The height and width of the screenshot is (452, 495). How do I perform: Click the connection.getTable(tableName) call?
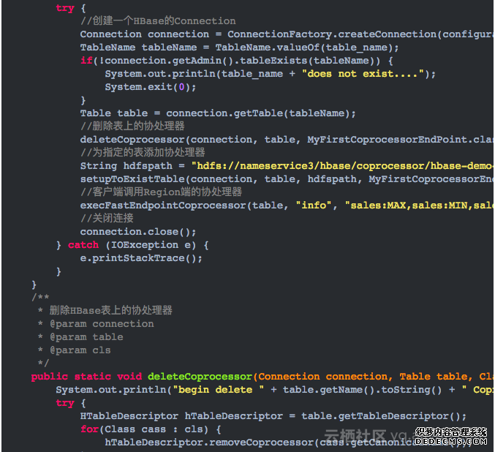tap(261, 113)
